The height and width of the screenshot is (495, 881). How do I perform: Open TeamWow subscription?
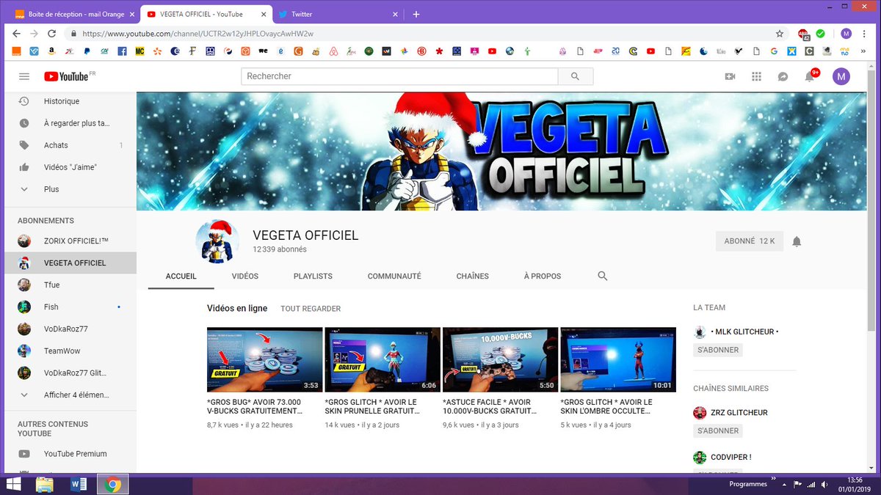[69, 351]
